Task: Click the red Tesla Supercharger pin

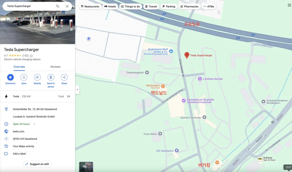Action: coord(187,55)
